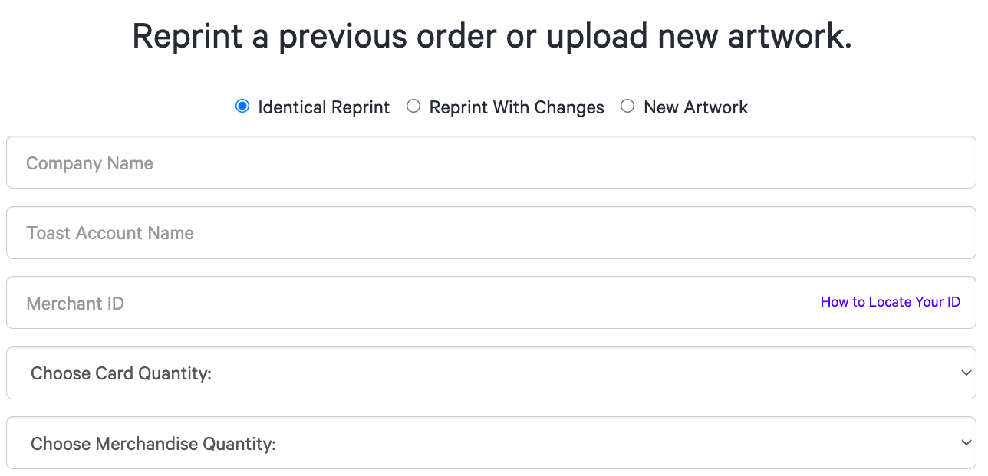Click the "Choose Merchandise Quantity:" text

pos(153,444)
